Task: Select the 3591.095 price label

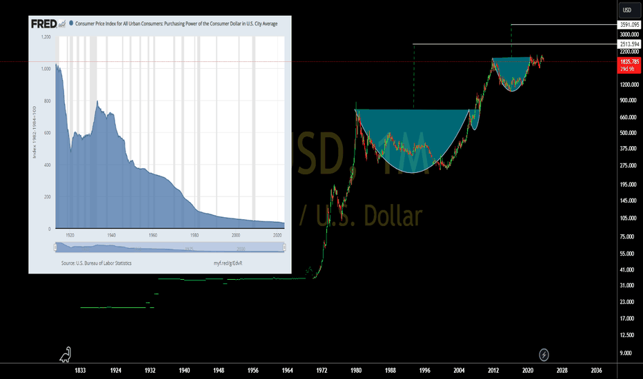Action: coord(629,25)
